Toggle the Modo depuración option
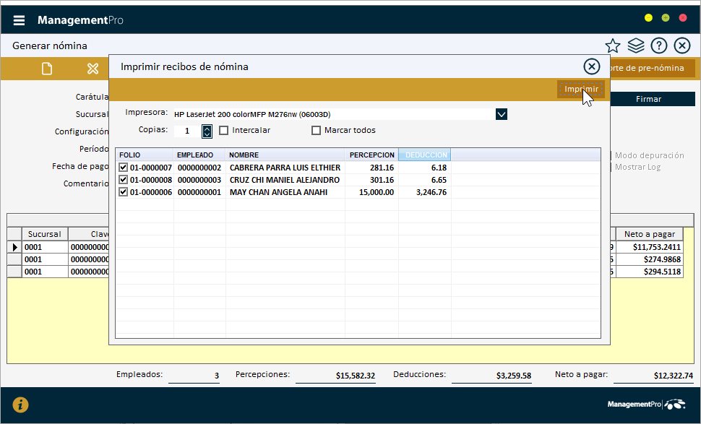Viewport: 701px width, 424px height. 649,155
